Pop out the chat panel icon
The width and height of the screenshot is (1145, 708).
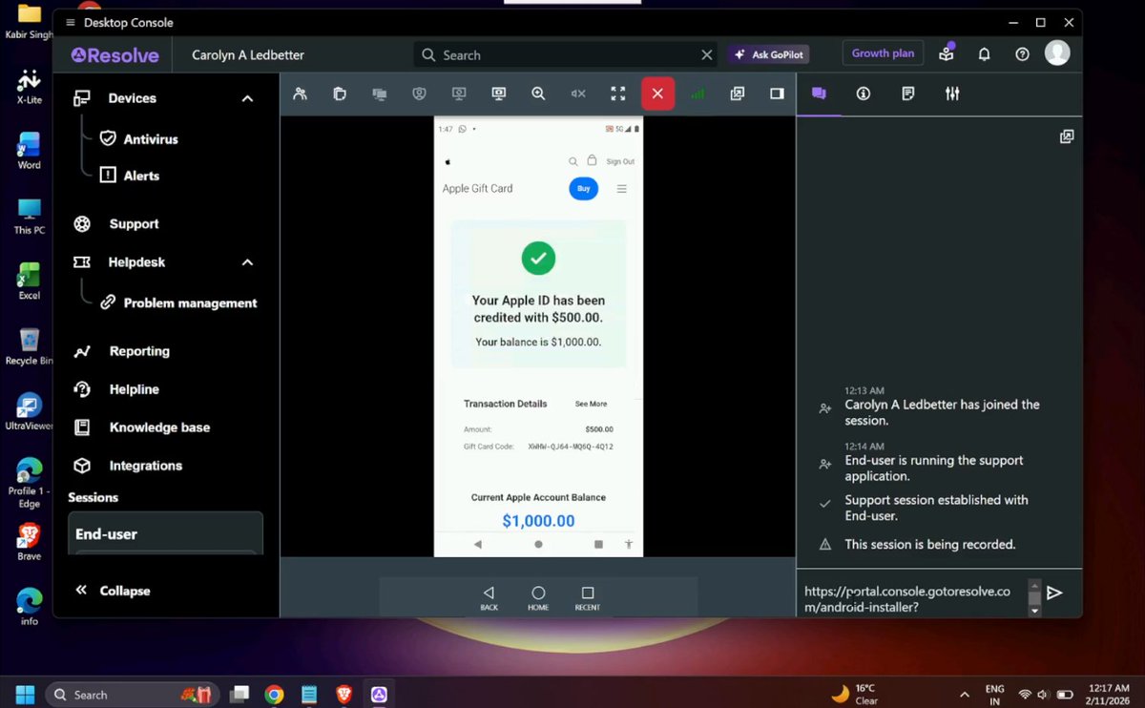1067,136
